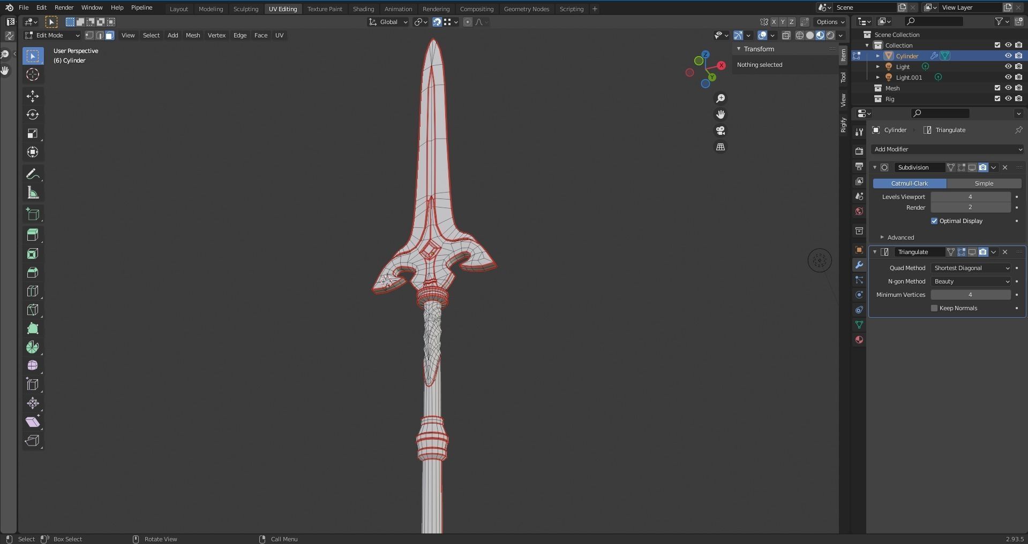This screenshot has height=544, width=1028.
Task: Activate the Move tool
Action: [x=33, y=96]
